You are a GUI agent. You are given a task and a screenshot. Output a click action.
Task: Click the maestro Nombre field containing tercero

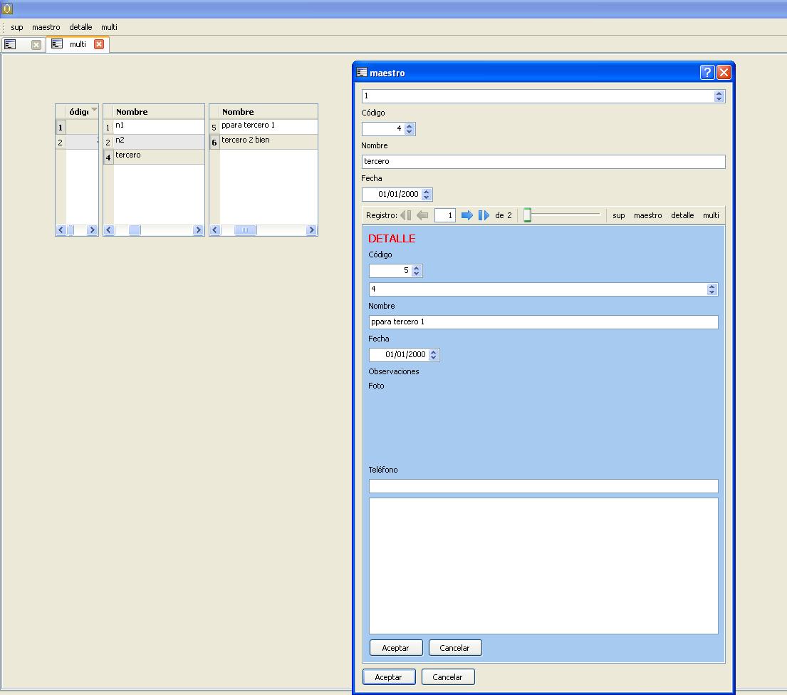(x=543, y=161)
